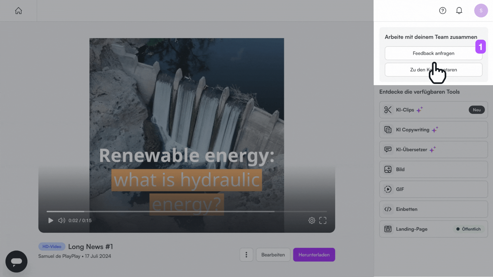Click the KI-Clips sparkle icon

pyautogui.click(x=420, y=110)
